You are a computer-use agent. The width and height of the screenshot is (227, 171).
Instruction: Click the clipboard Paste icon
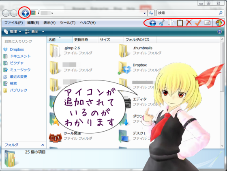[180, 23]
